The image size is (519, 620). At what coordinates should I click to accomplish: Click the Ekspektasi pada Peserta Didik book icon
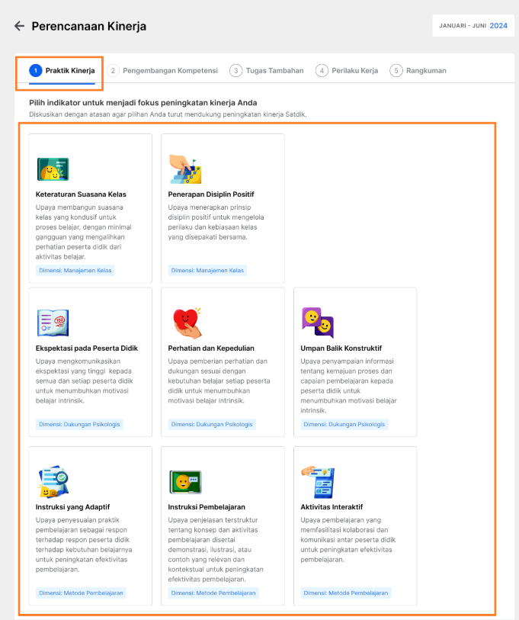(53, 323)
